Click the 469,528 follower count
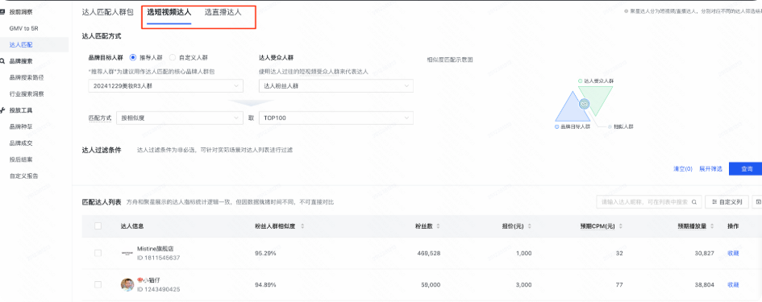 (x=429, y=253)
